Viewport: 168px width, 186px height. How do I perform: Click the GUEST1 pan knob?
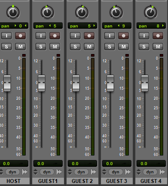tap(47, 13)
